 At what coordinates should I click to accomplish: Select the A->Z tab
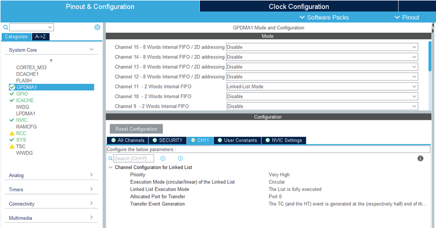pos(41,37)
